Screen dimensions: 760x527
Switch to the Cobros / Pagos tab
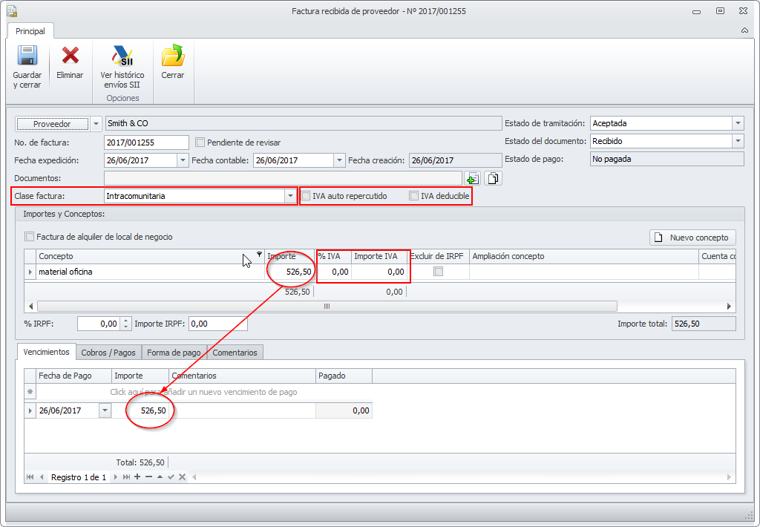109,353
